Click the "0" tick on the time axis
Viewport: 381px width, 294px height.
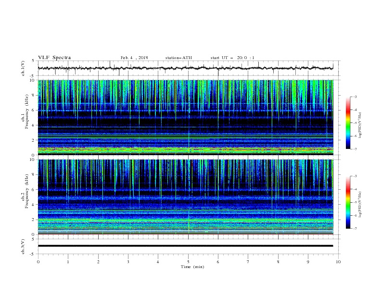pyautogui.click(x=38, y=262)
